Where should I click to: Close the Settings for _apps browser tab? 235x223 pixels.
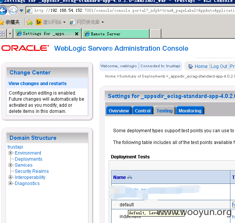click(x=77, y=34)
